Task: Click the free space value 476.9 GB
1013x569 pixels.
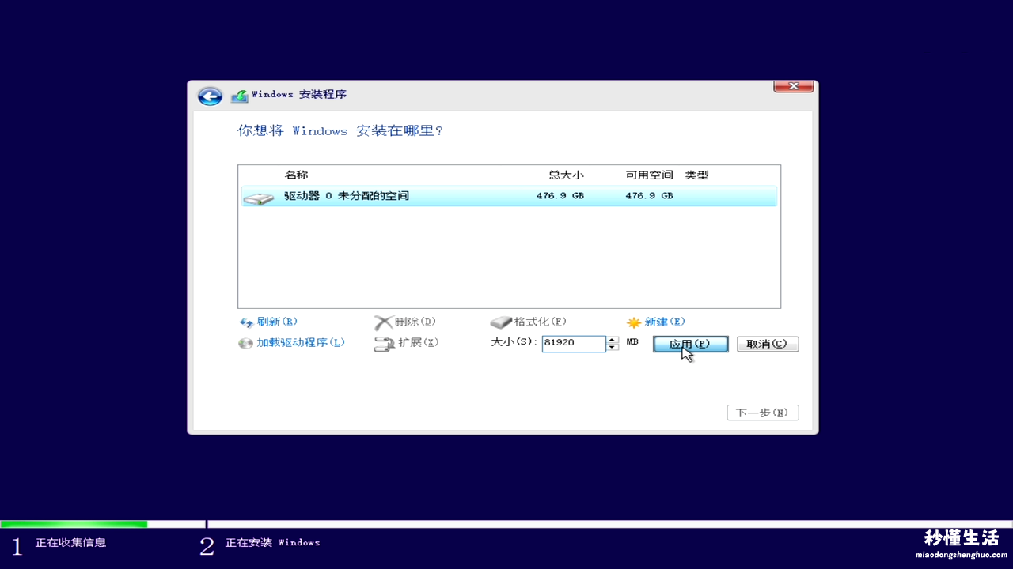Action: [x=649, y=196]
